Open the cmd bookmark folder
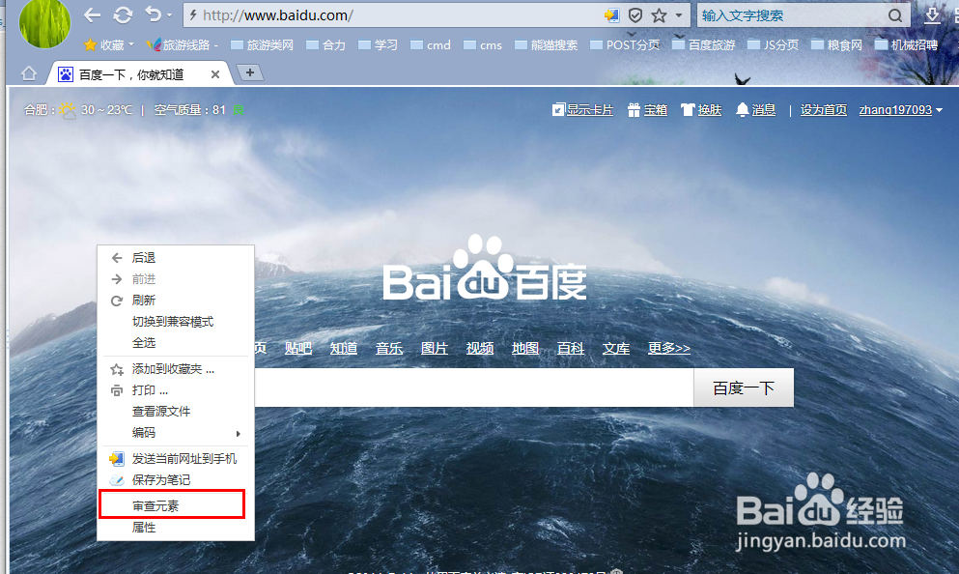Screen dimensions: 959x574 [431, 44]
